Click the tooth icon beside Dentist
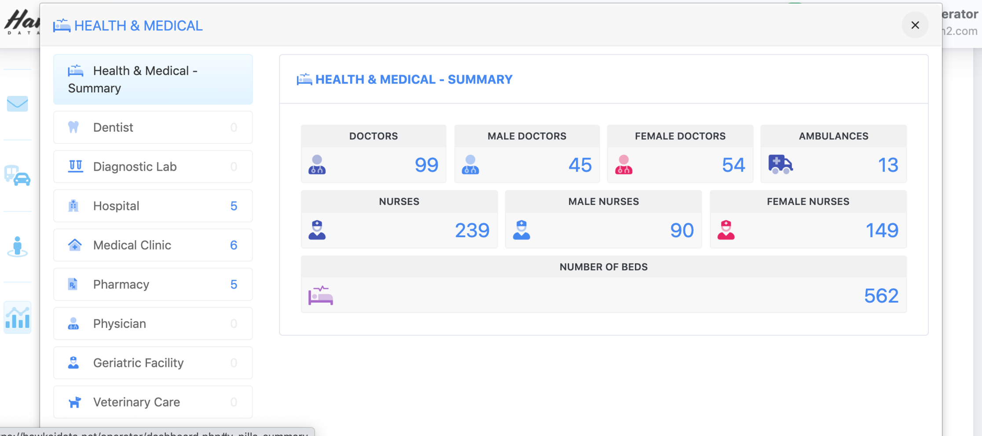This screenshot has height=436, width=982. click(73, 127)
